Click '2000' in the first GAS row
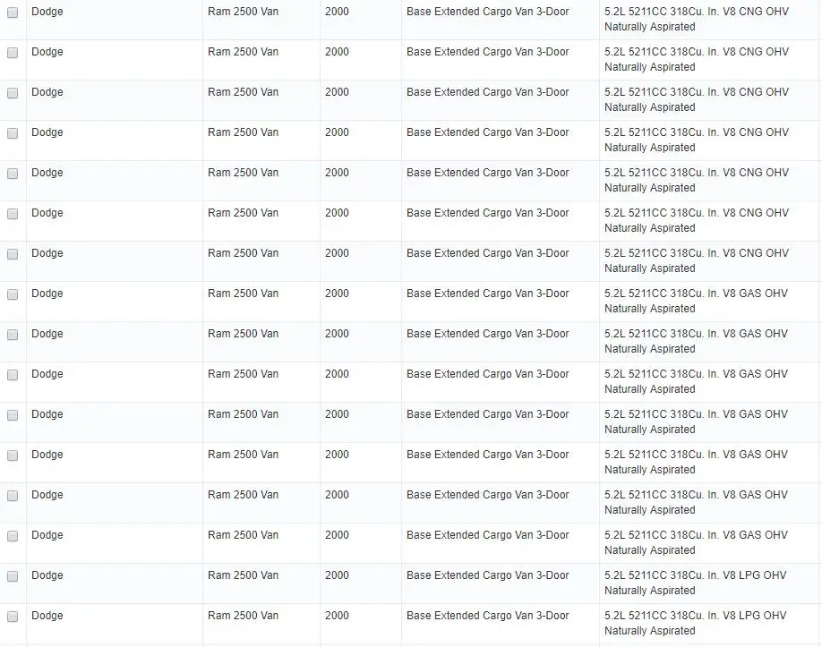Image resolution: width=822 pixels, height=647 pixels. pyautogui.click(x=337, y=294)
